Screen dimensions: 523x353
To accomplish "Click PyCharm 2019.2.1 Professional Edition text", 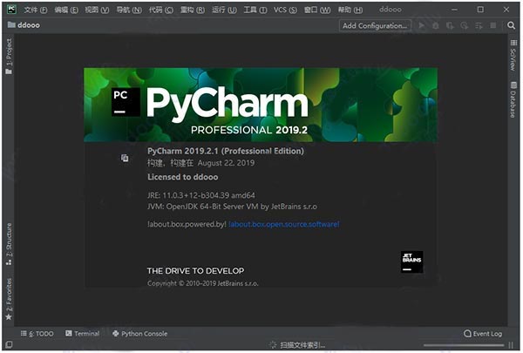I will click(x=226, y=151).
